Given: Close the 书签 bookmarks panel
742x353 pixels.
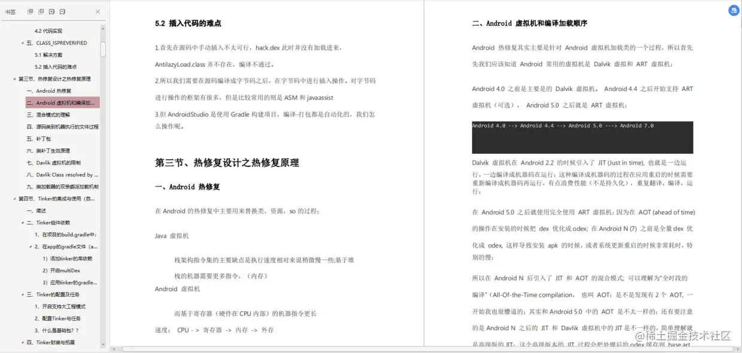Looking at the screenshot, I should [x=98, y=11].
